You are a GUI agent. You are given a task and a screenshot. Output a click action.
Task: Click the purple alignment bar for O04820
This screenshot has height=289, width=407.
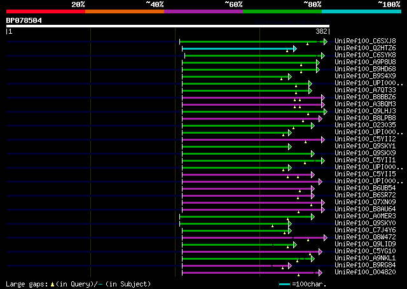coord(251,273)
